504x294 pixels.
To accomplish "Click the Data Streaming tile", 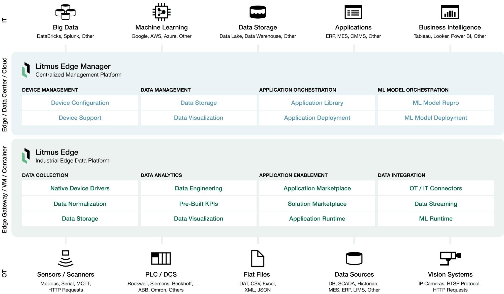I will (436, 204).
